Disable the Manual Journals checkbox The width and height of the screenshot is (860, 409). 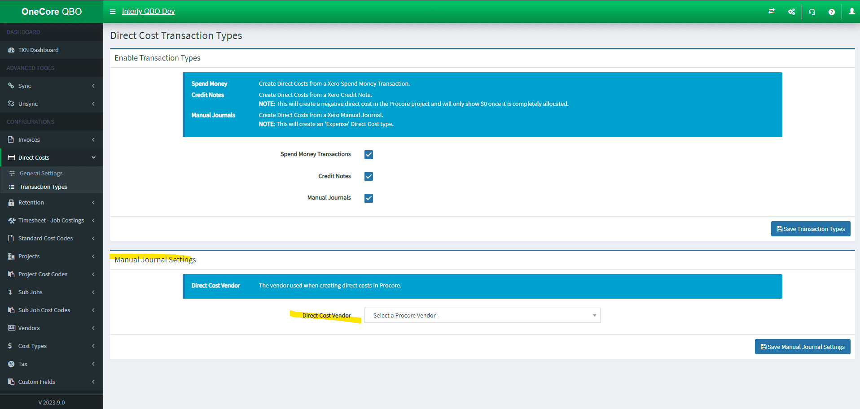tap(369, 198)
